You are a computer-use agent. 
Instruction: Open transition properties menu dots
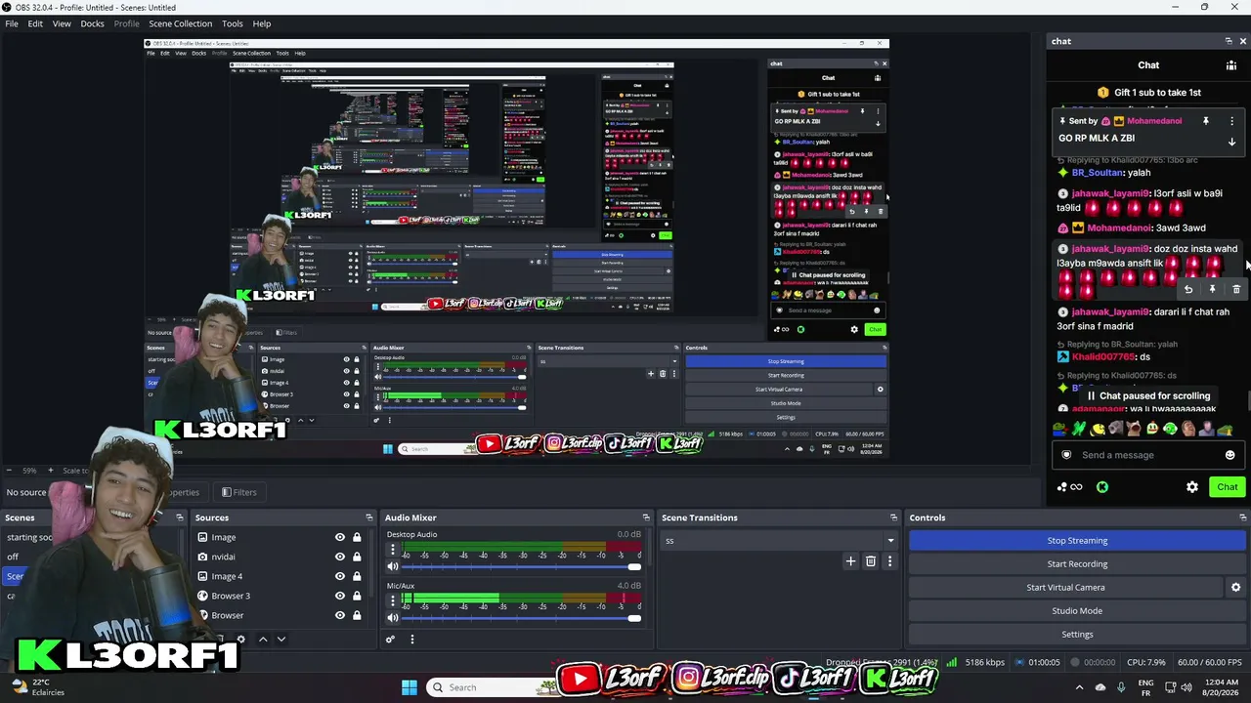889,561
